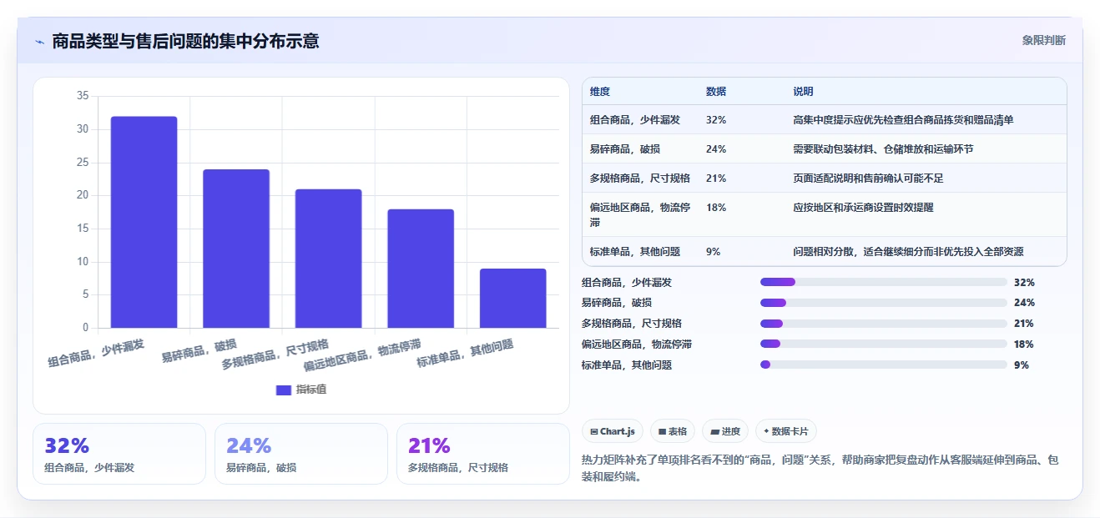Click table cell 多规格商品，尺寸规格
The width and height of the screenshot is (1100, 518).
point(640,179)
